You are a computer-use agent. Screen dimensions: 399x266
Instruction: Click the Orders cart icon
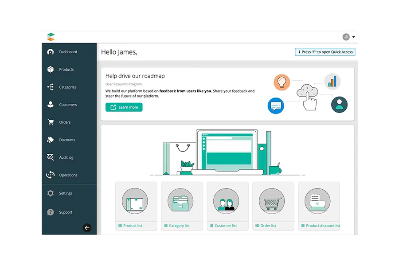pyautogui.click(x=51, y=122)
